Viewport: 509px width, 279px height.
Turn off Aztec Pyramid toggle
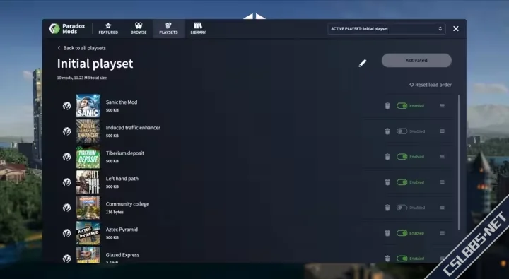click(x=402, y=233)
